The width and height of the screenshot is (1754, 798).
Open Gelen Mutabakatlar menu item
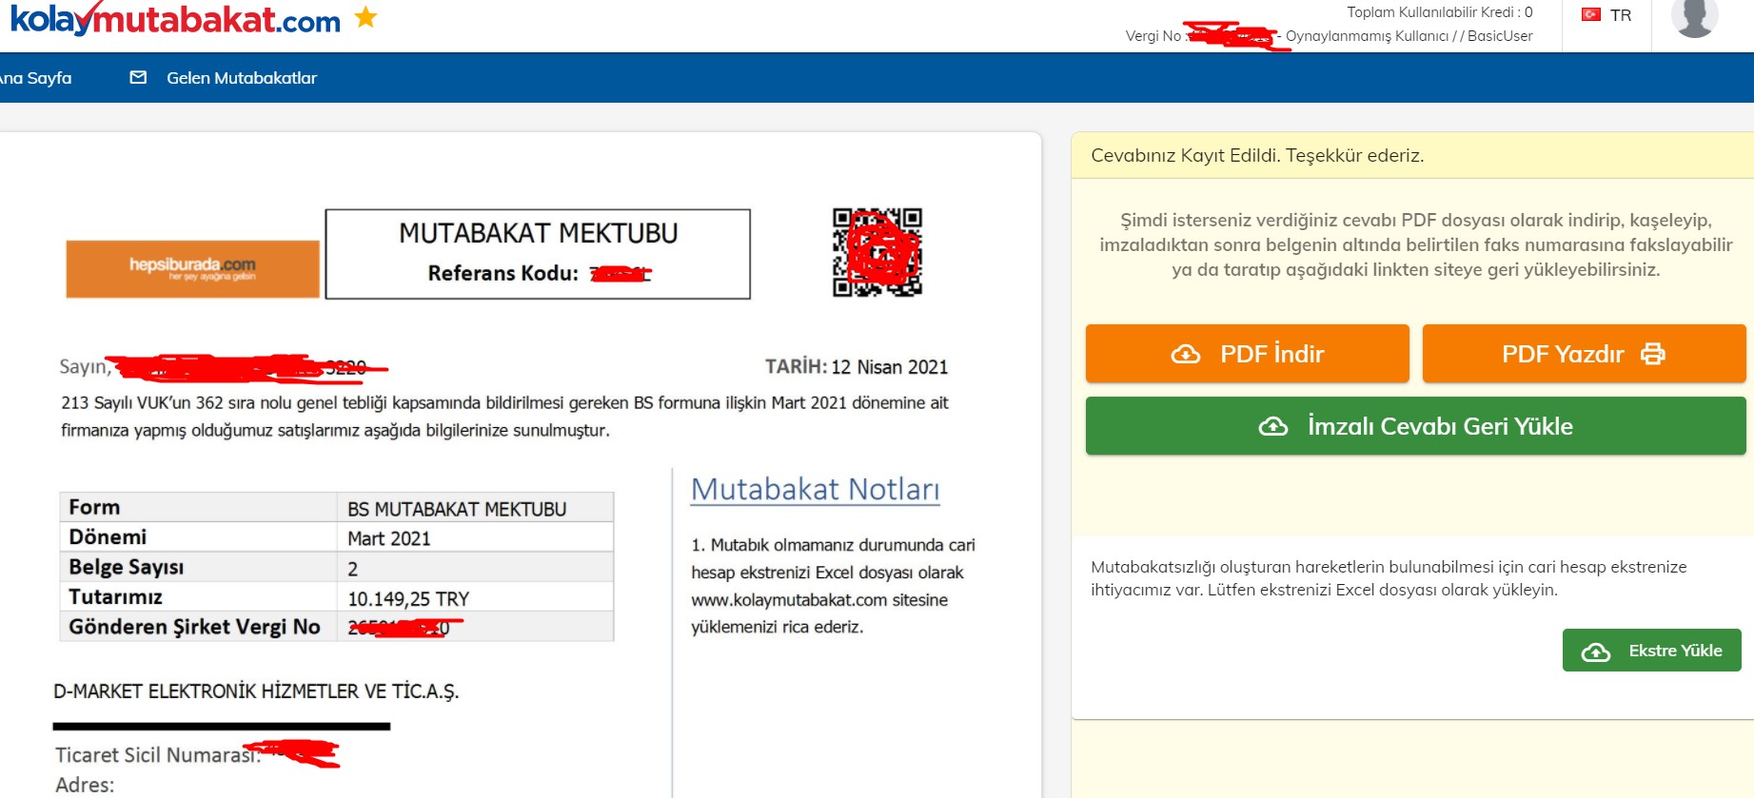(x=242, y=78)
